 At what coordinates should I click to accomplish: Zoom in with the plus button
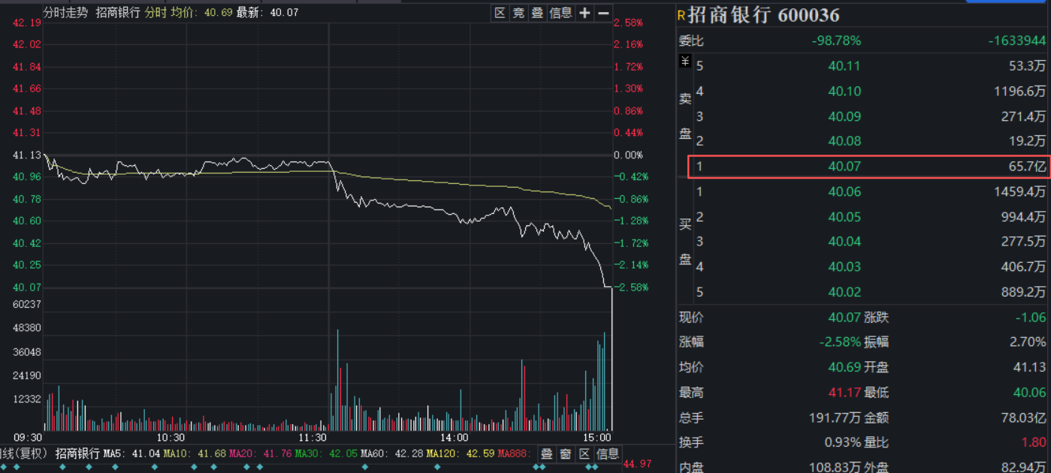584,13
